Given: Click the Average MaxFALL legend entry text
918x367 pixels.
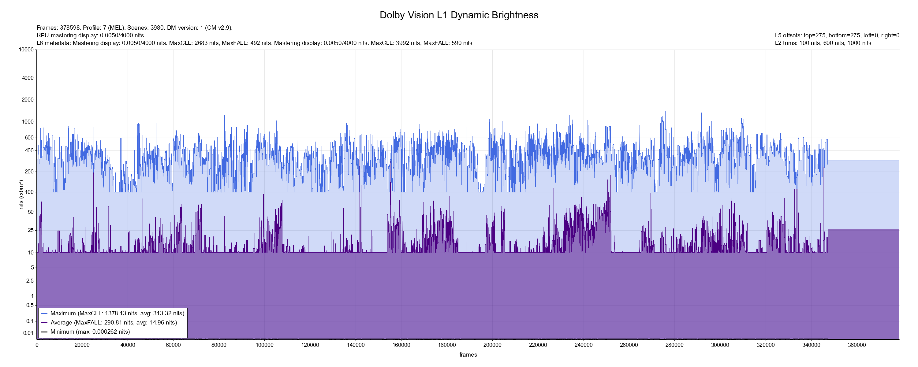Looking at the screenshot, I should (114, 323).
